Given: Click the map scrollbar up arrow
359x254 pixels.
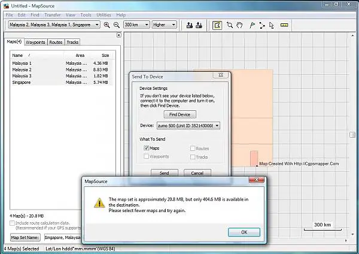Looking at the screenshot, I should [x=352, y=35].
